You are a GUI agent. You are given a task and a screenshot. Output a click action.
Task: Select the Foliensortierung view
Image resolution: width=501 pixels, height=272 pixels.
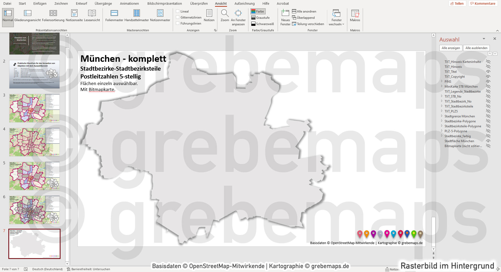pyautogui.click(x=53, y=16)
